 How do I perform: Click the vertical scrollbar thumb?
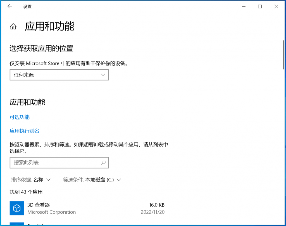[283, 55]
